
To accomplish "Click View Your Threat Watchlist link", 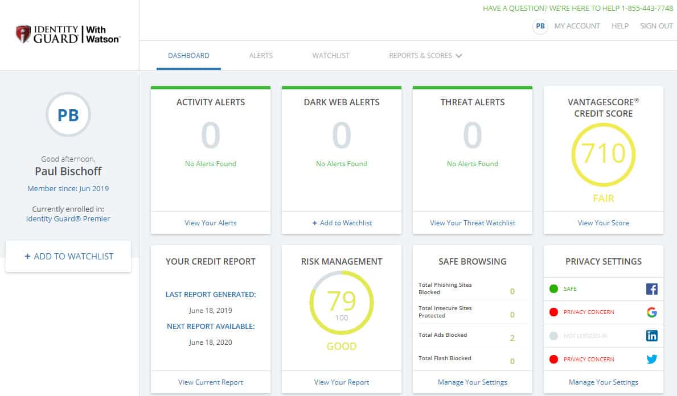I will [x=473, y=223].
